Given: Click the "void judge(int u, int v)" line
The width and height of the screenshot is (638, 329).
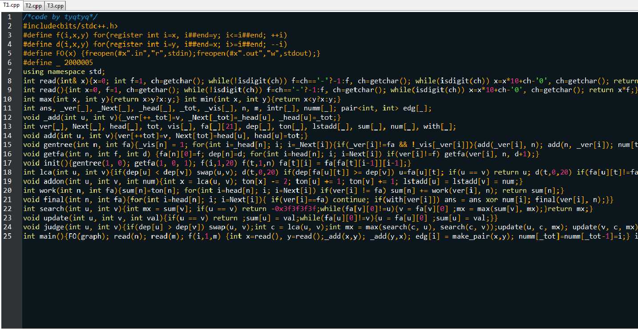Looking at the screenshot, I should pos(331,227).
